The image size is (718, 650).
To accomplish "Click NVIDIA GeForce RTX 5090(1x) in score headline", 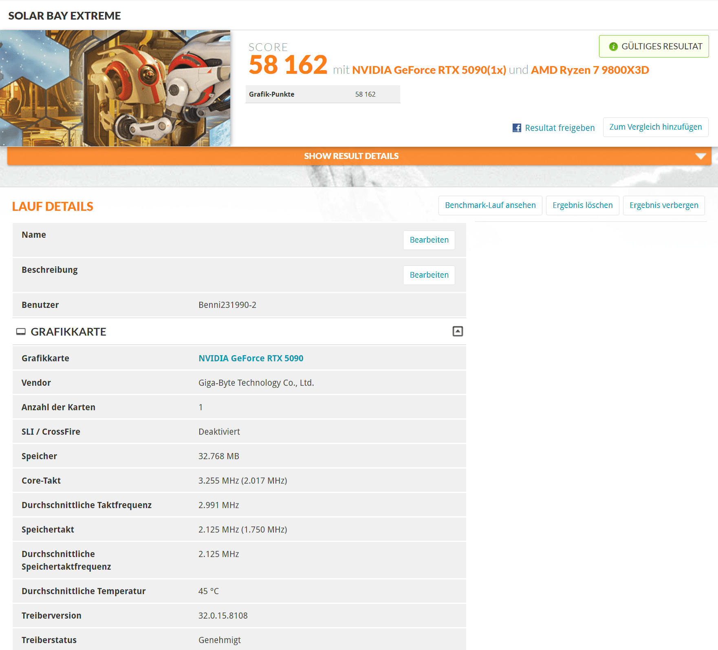I will point(429,70).
